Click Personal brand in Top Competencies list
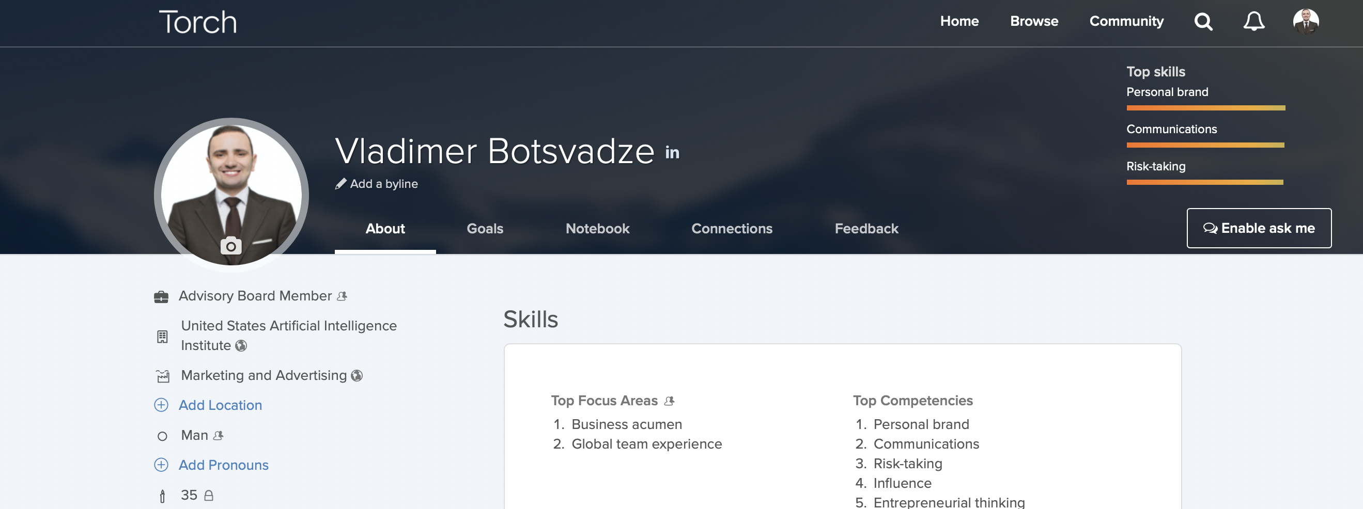The height and width of the screenshot is (509, 1363). tap(921, 424)
